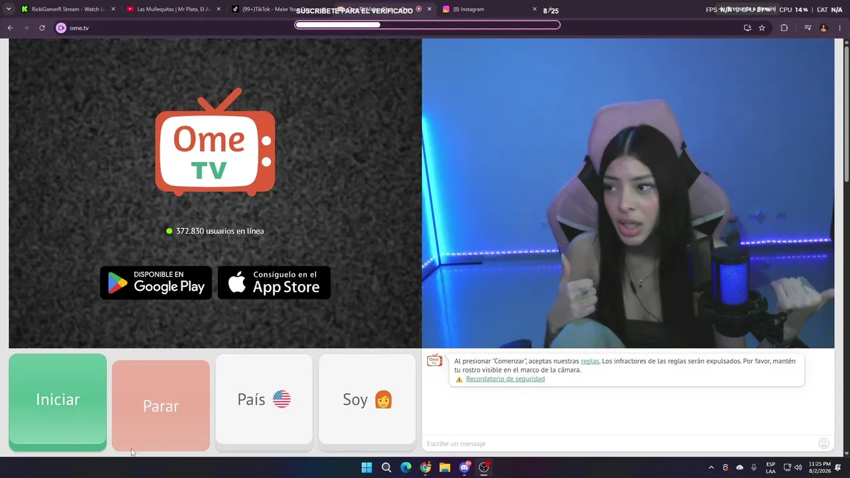Open the App Store download badge

274,283
